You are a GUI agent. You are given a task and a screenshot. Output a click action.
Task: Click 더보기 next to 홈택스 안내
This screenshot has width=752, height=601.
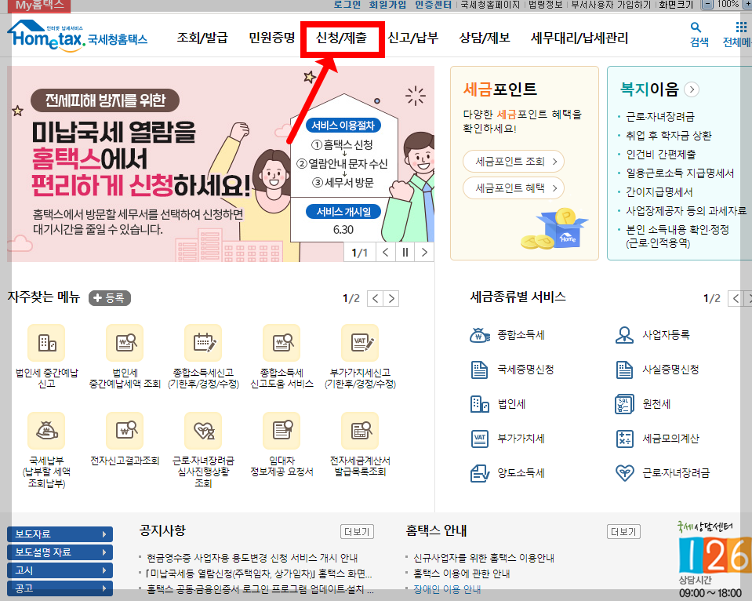(x=623, y=532)
